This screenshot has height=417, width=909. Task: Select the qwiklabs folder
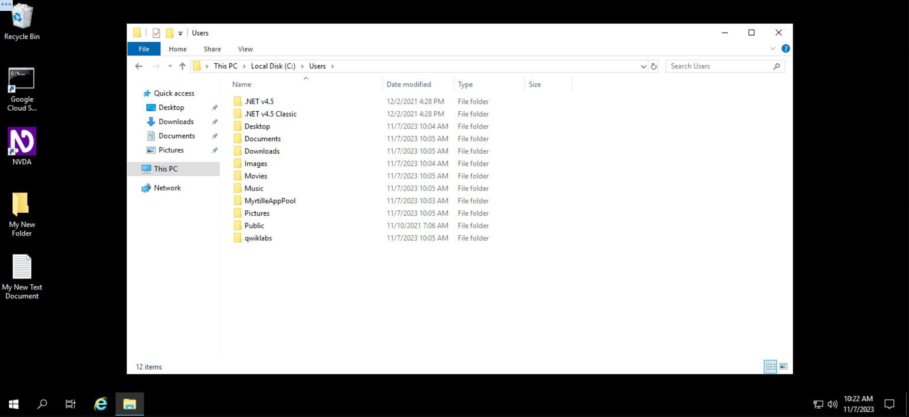258,238
